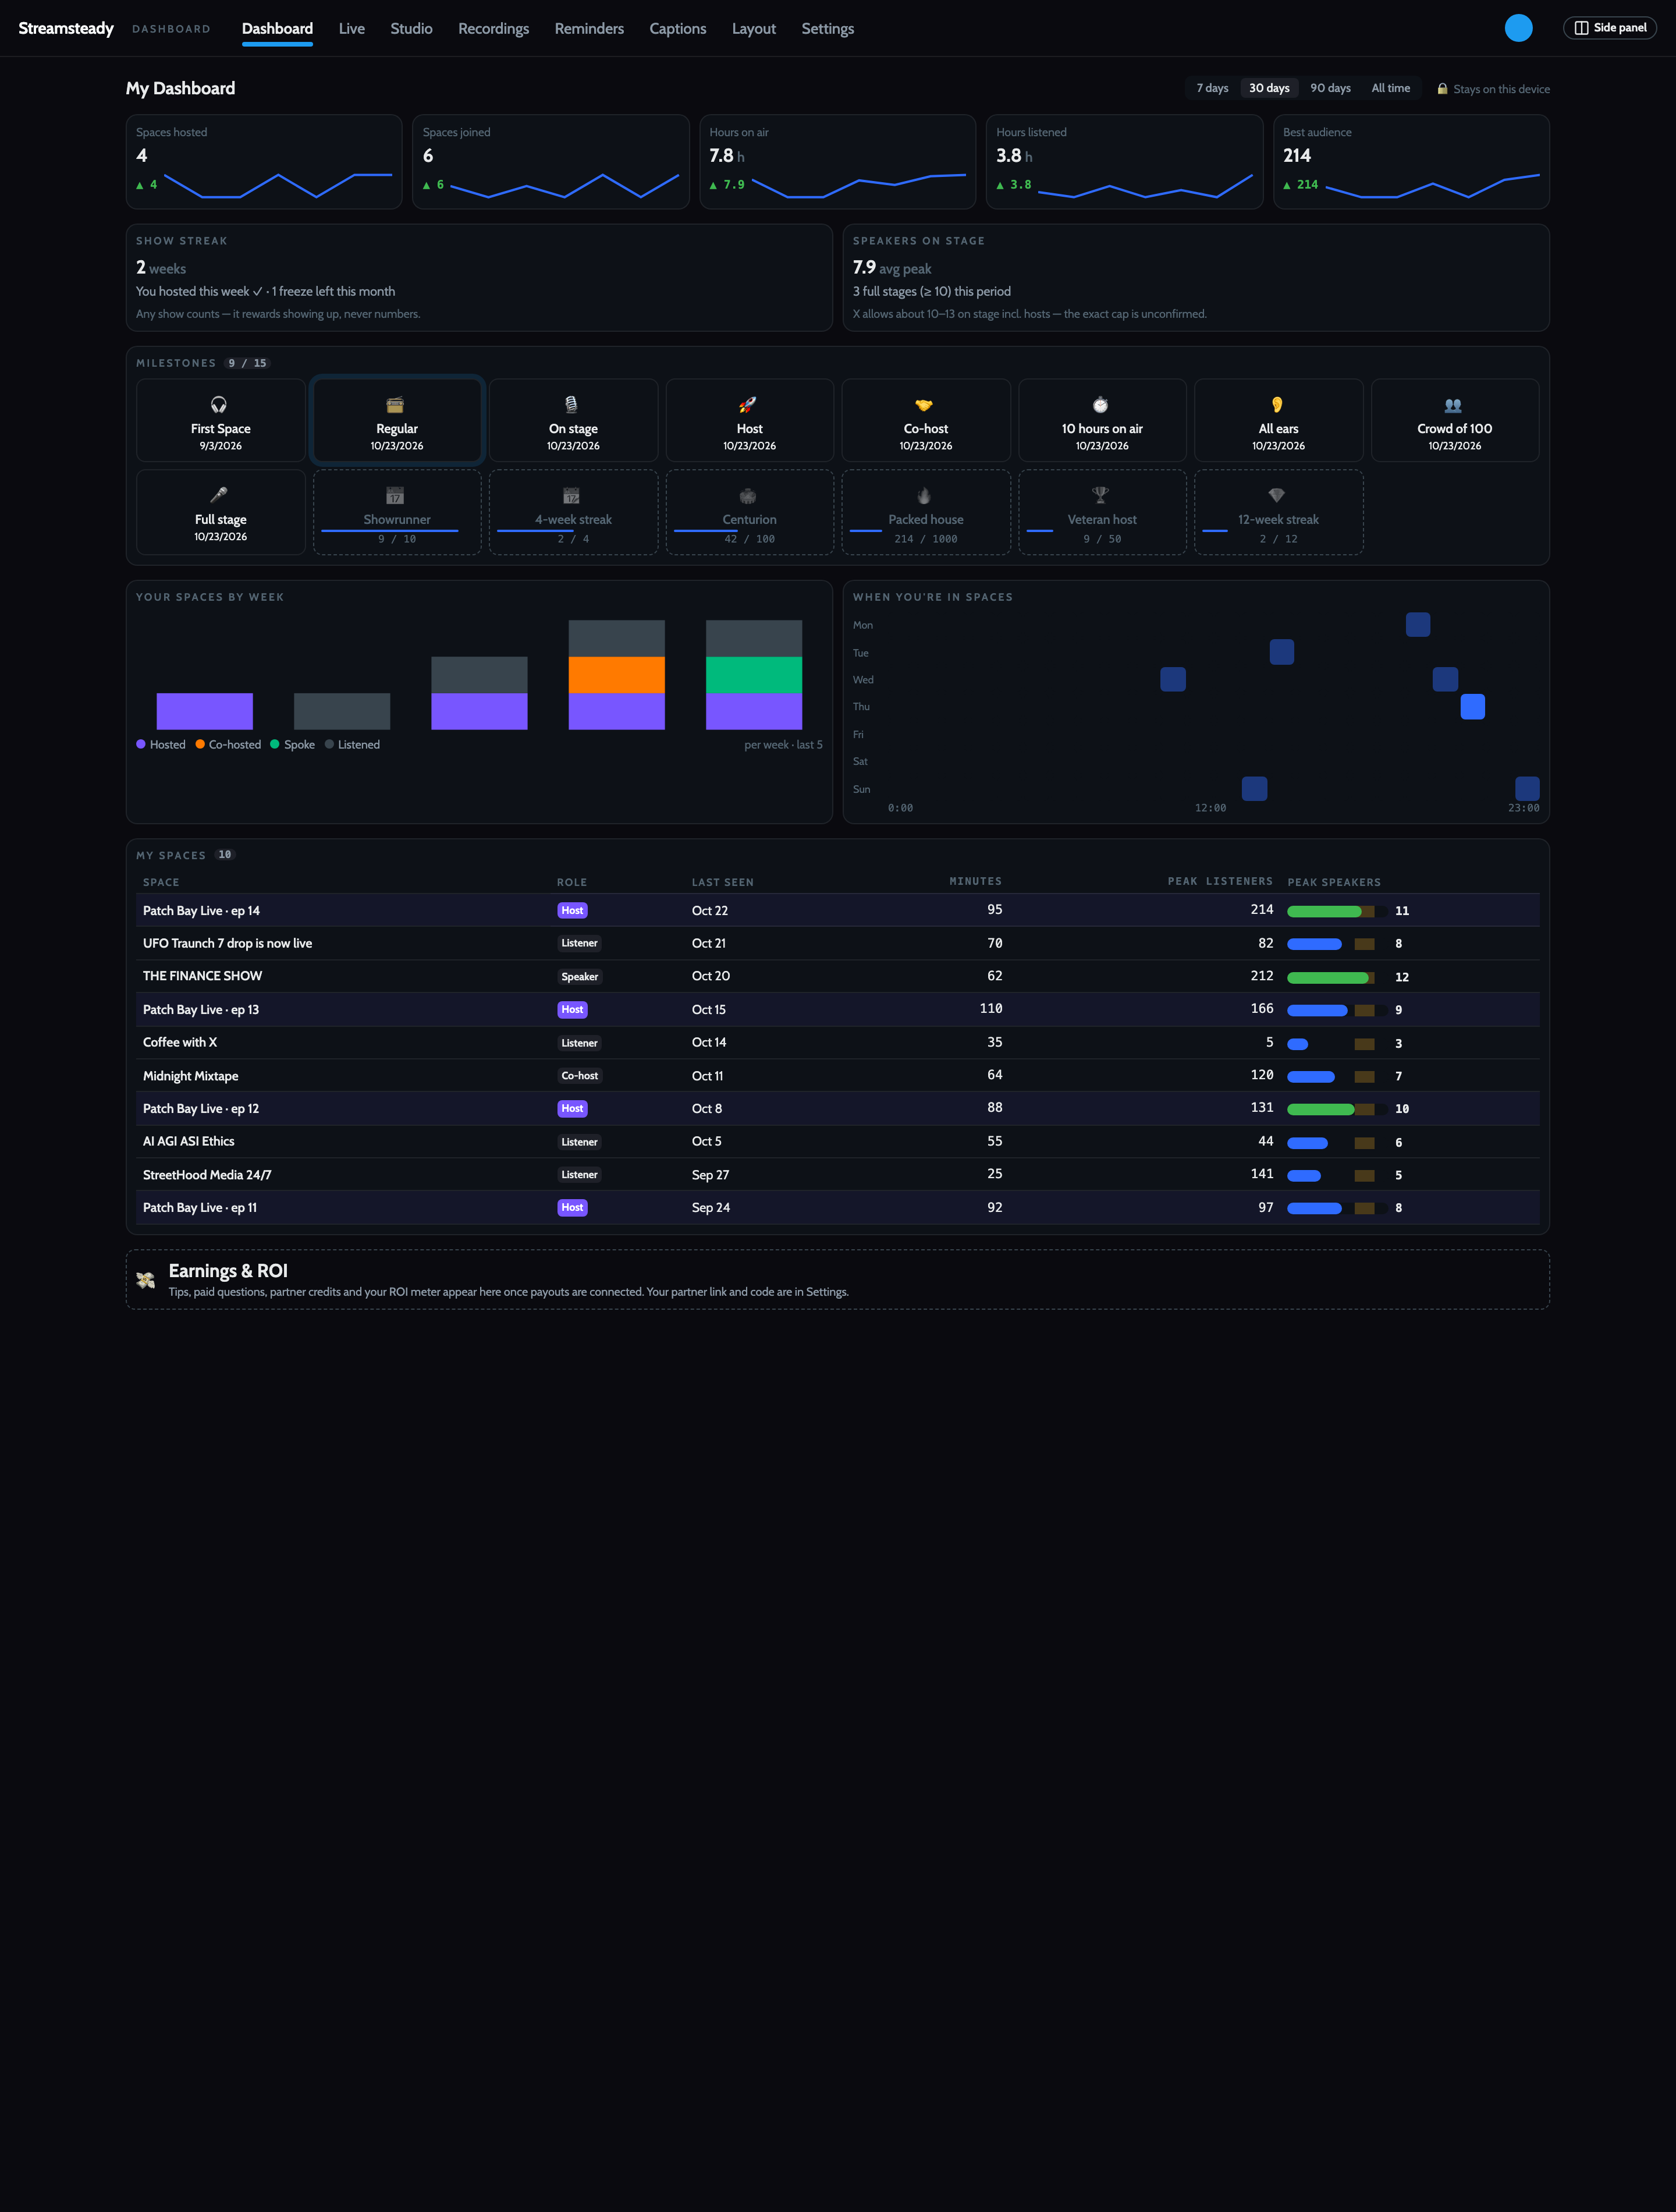Open the Reminders tab
The height and width of the screenshot is (2212, 1676).
(x=589, y=29)
